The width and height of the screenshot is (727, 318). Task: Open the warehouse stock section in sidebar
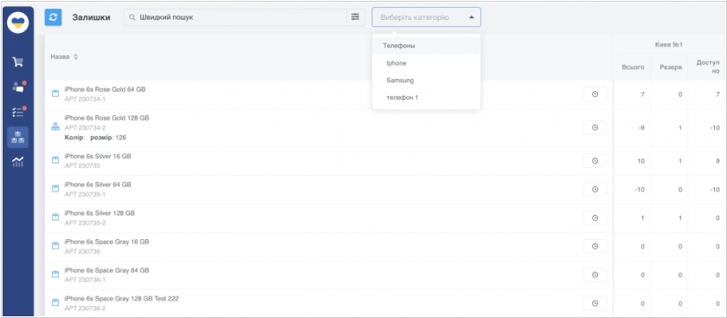(17, 138)
